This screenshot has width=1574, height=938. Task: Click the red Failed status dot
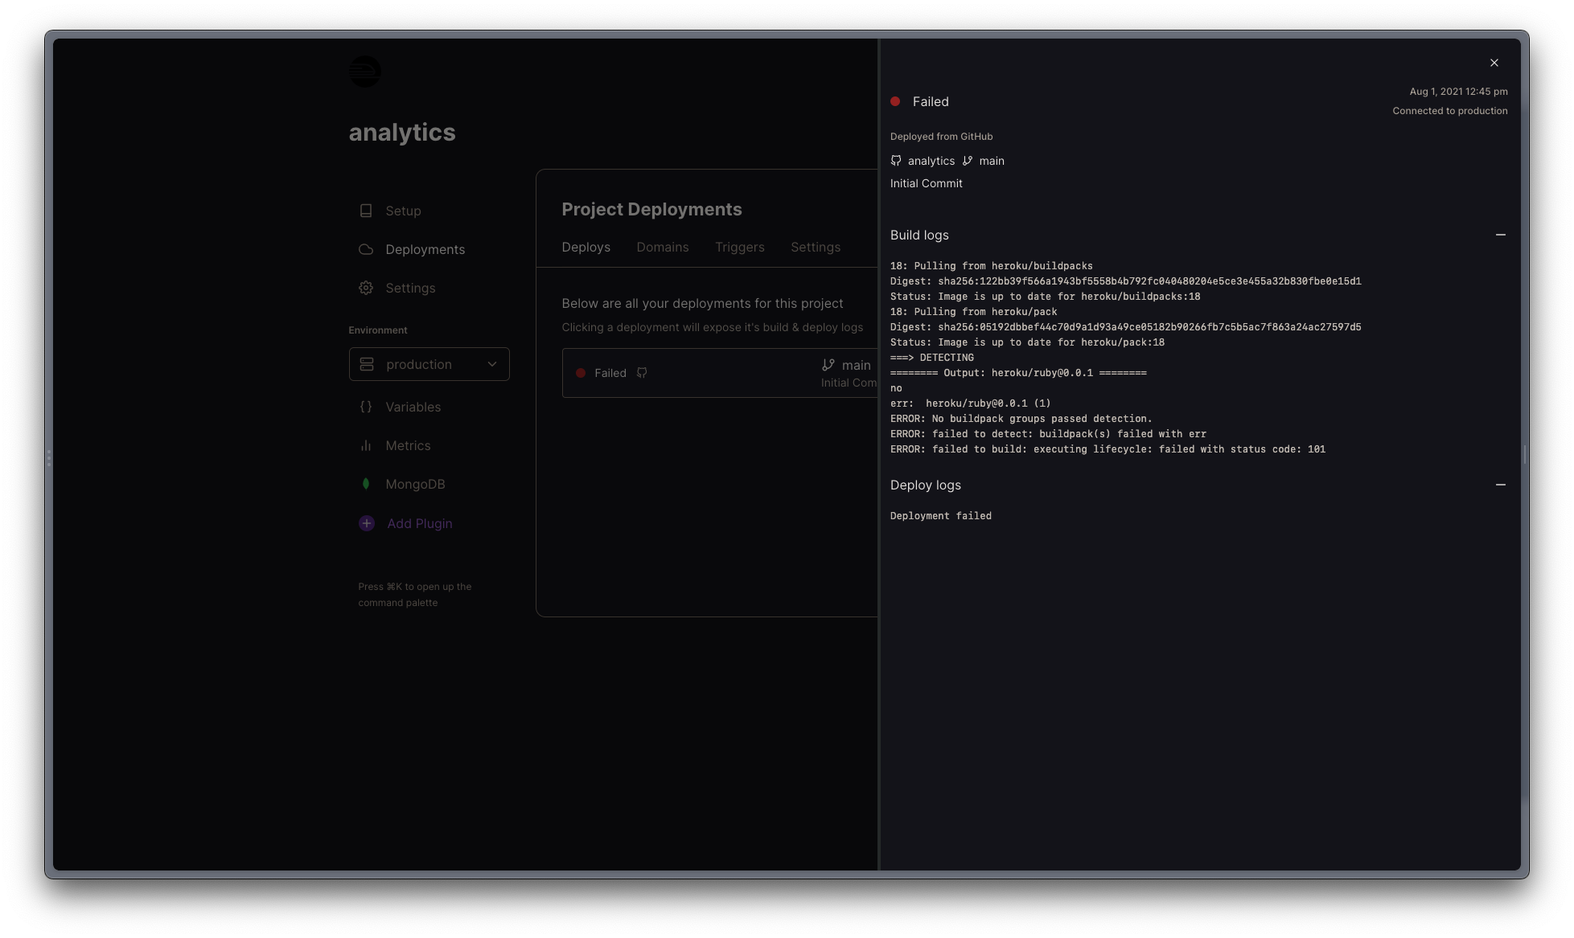click(x=895, y=101)
